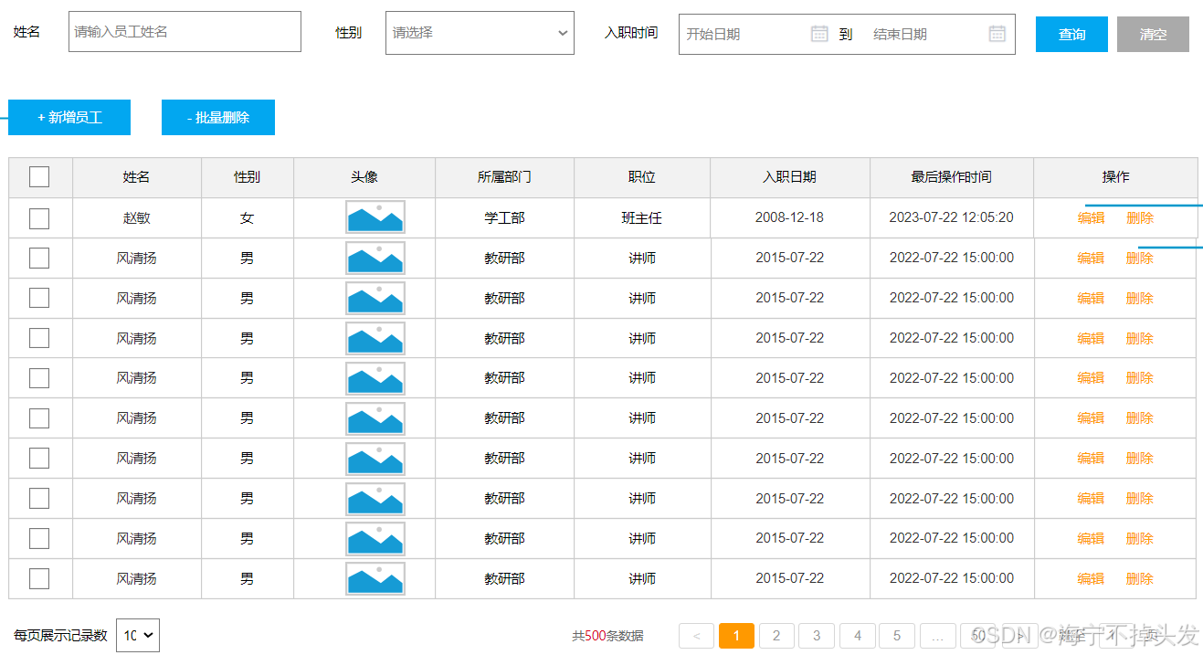Run the search with 查询 button
This screenshot has width=1203, height=655.
(1071, 34)
